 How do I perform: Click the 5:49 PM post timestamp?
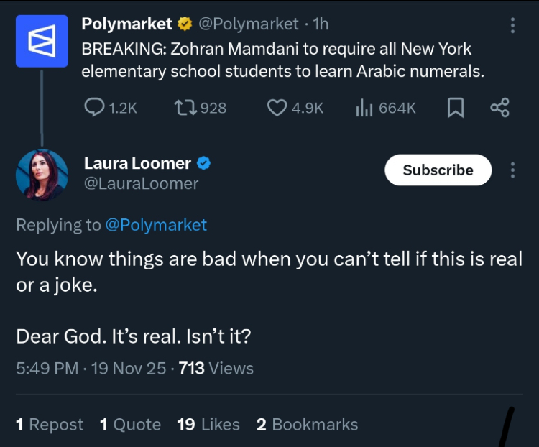pyautogui.click(x=47, y=369)
